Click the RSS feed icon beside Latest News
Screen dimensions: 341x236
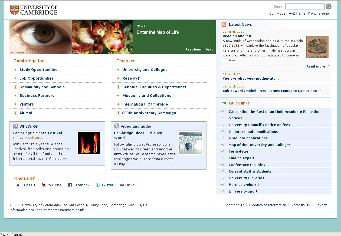click(224, 25)
